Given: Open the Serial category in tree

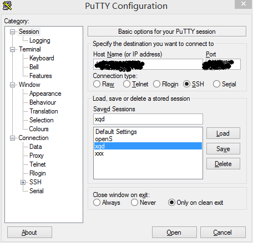Looking at the screenshot, I should click(x=37, y=191).
